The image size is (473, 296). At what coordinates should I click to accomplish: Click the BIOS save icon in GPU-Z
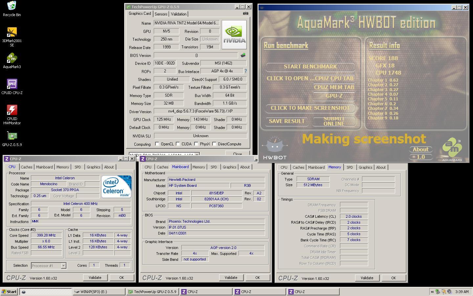[x=243, y=55]
